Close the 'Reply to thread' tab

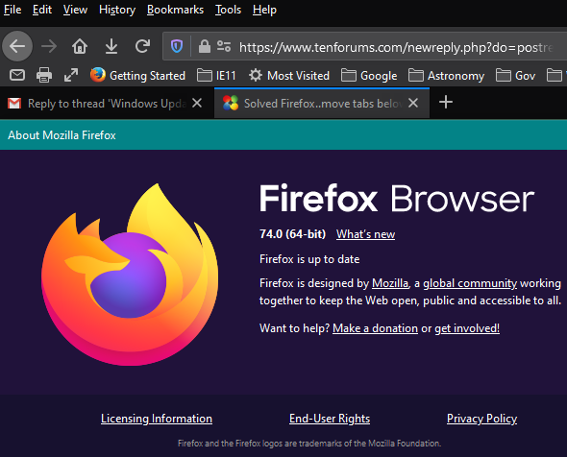(197, 104)
